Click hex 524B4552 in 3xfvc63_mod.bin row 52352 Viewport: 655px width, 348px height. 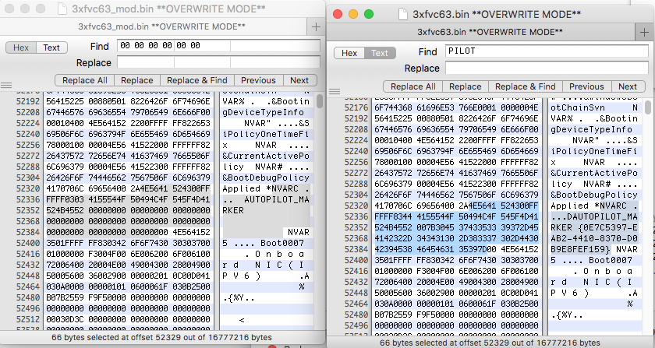pyautogui.click(x=65, y=210)
